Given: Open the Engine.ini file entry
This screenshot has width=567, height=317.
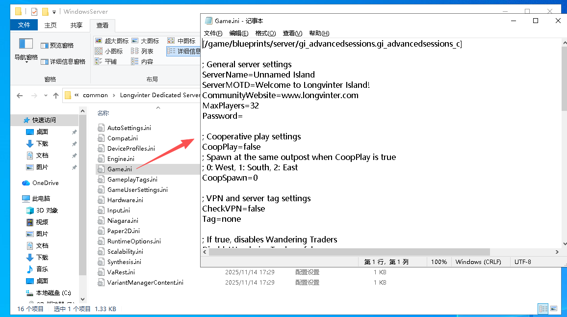Looking at the screenshot, I should [x=121, y=158].
